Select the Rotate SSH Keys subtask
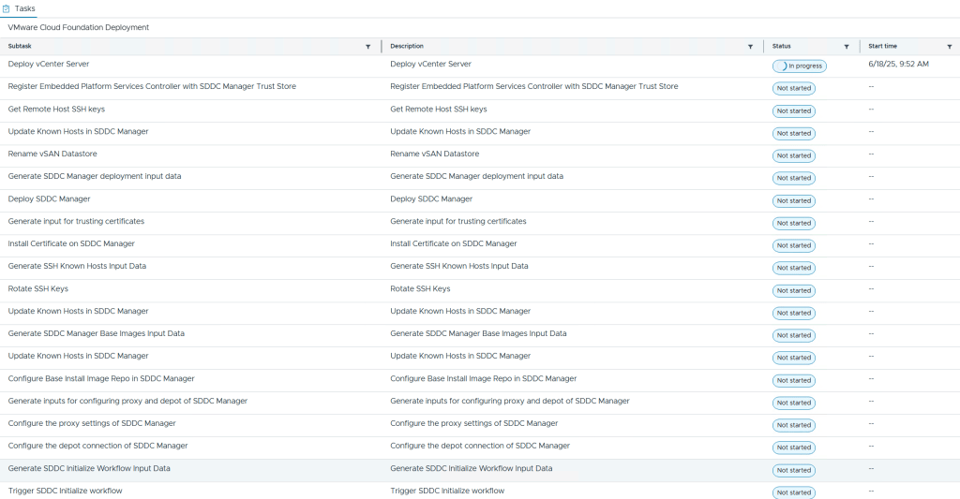960x499 pixels. tap(38, 289)
